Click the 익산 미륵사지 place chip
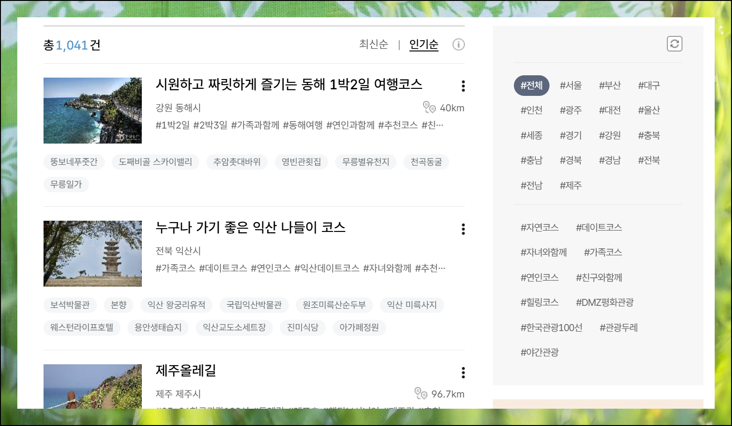The height and width of the screenshot is (426, 732). point(412,305)
